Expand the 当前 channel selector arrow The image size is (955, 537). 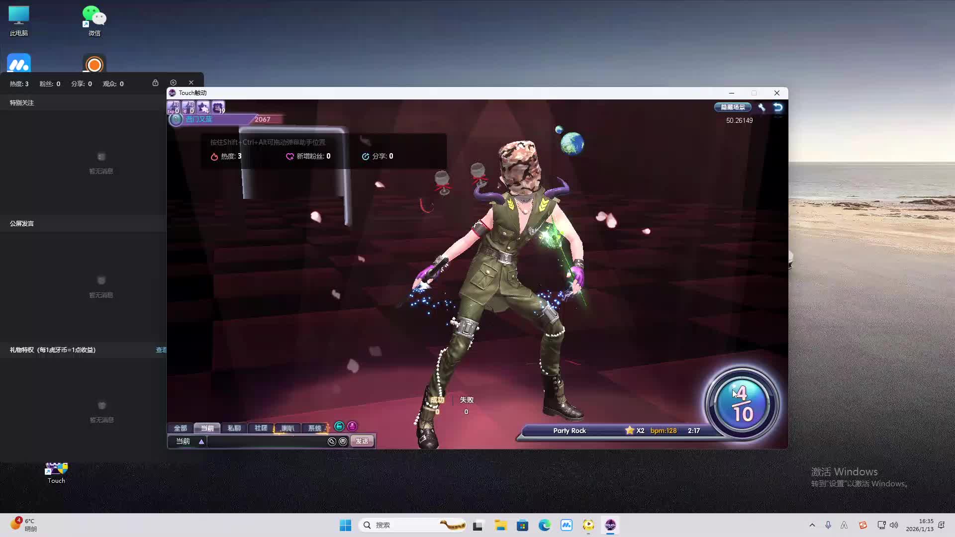click(x=201, y=442)
